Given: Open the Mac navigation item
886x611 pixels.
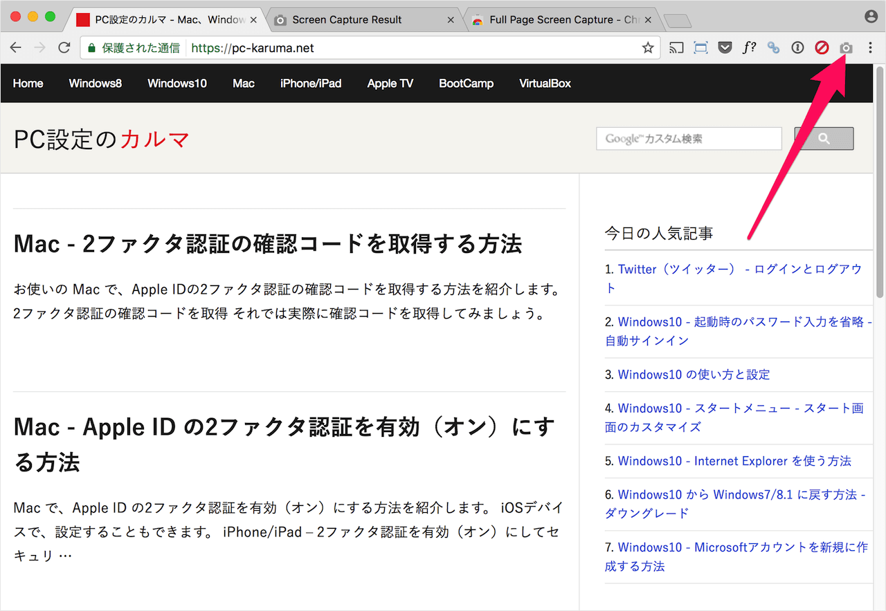Looking at the screenshot, I should 244,84.
